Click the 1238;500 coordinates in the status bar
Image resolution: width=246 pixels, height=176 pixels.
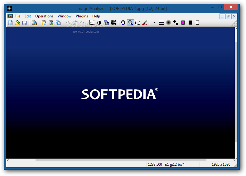(155, 164)
